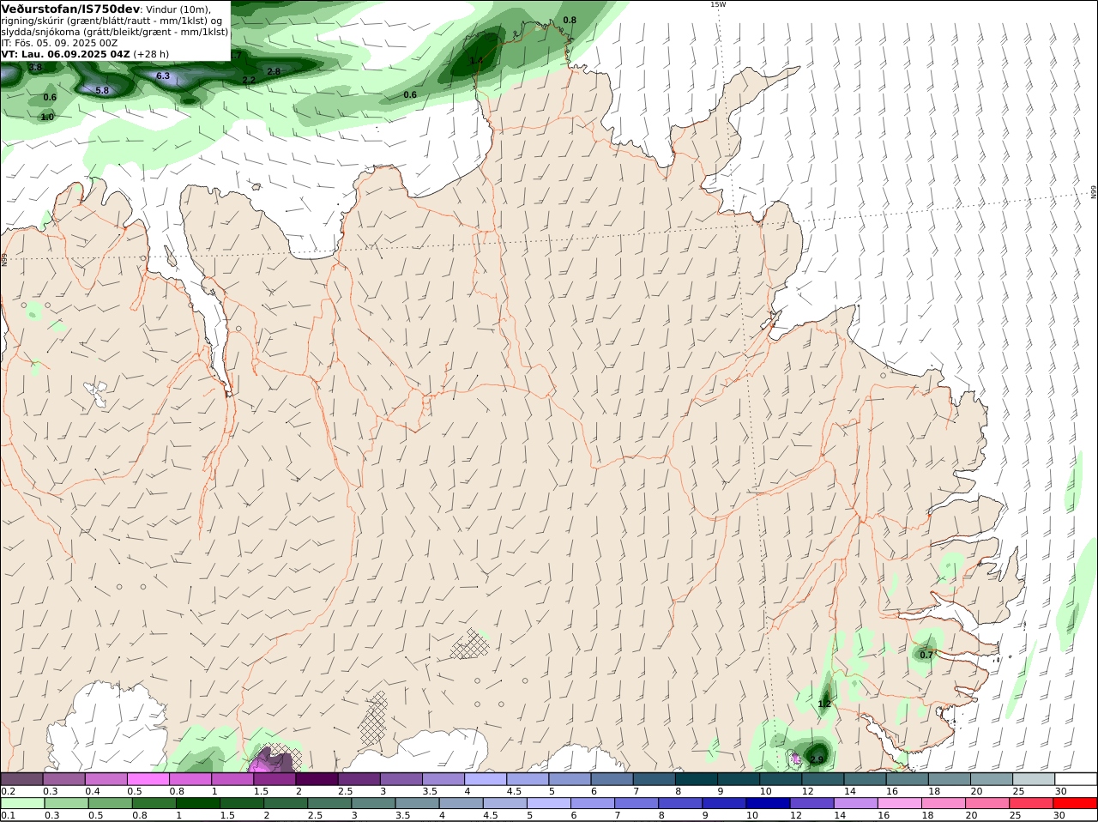Click the Veðurstofan/IS750dev title text
Viewport: 1098px width, 822px height.
pyautogui.click(x=70, y=9)
